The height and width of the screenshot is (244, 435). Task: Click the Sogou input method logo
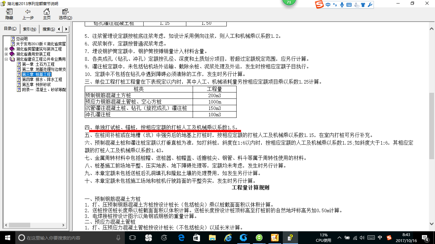(320, 4)
